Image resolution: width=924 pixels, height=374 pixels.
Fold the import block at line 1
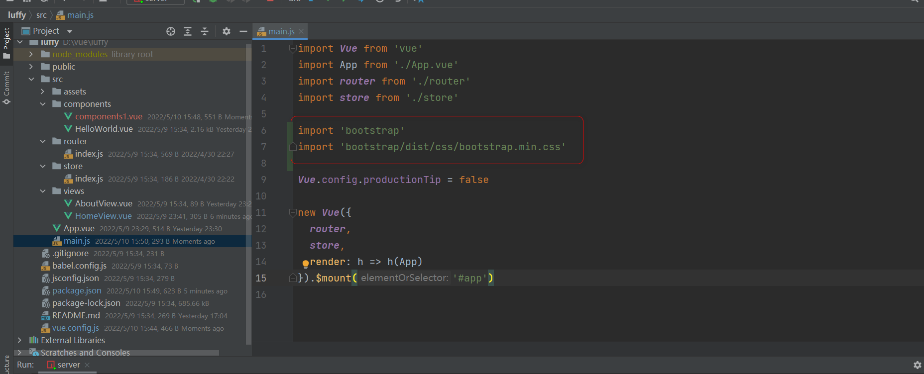pos(293,48)
